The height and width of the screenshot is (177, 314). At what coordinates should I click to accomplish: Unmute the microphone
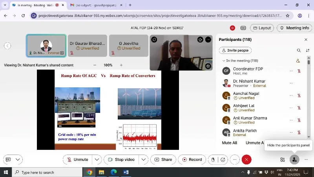point(77,160)
